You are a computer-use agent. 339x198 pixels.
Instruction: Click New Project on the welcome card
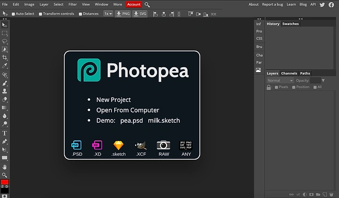pos(114,100)
